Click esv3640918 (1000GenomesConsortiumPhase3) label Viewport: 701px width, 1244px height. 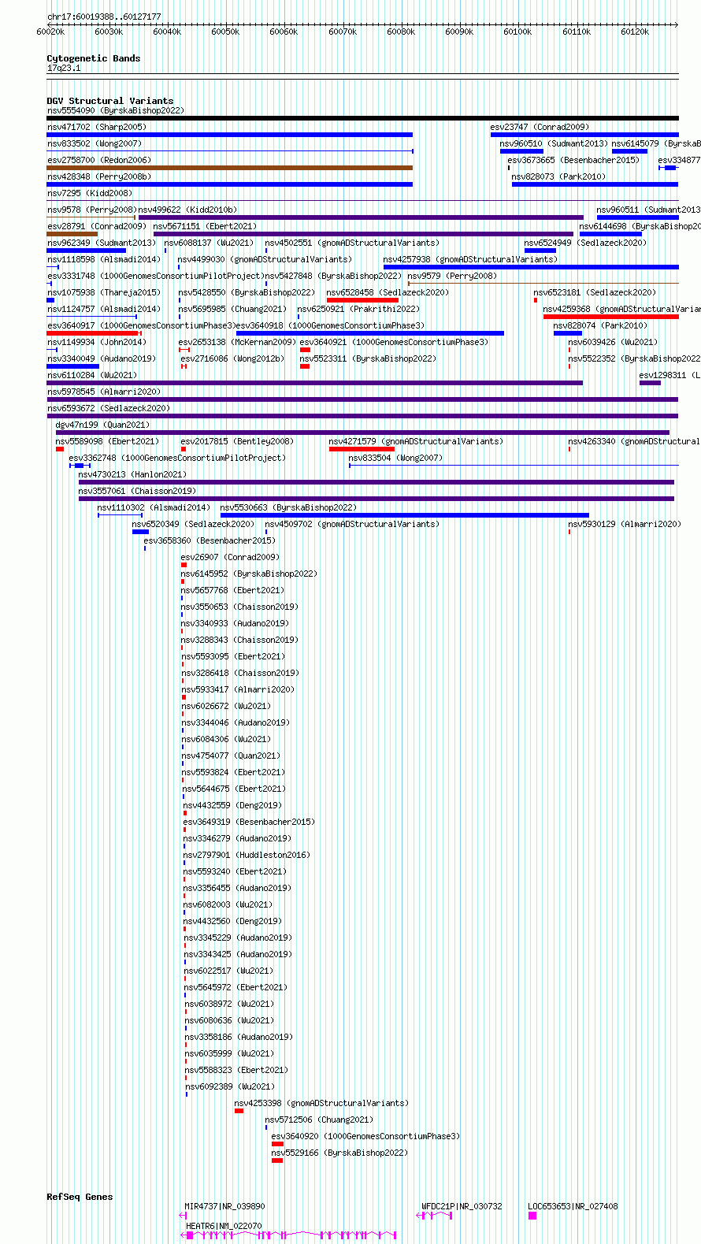330,325
